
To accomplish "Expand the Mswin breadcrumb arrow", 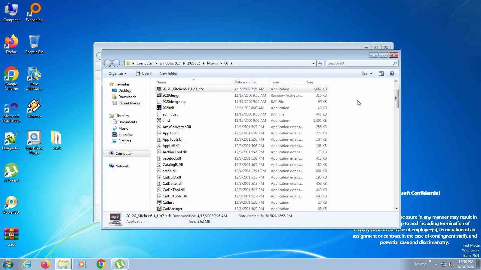I will 221,63.
